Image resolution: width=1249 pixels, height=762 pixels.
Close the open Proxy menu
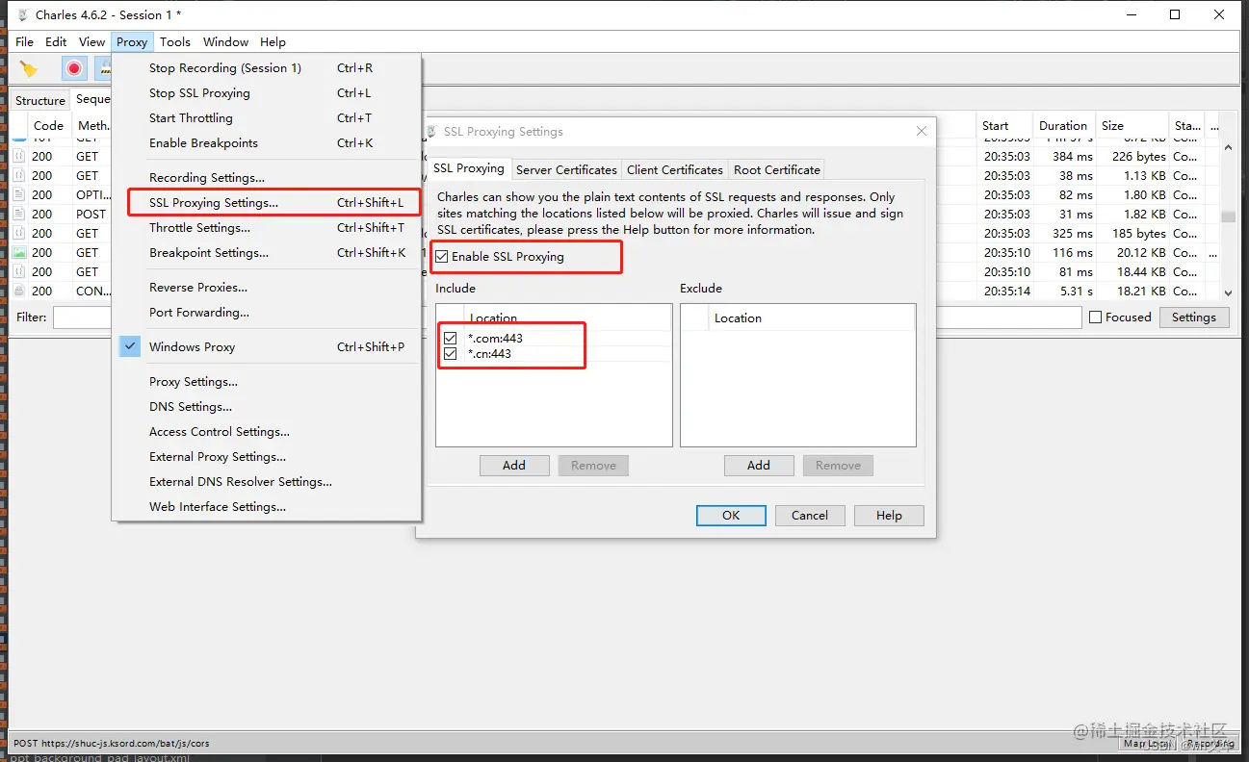pyautogui.click(x=132, y=41)
